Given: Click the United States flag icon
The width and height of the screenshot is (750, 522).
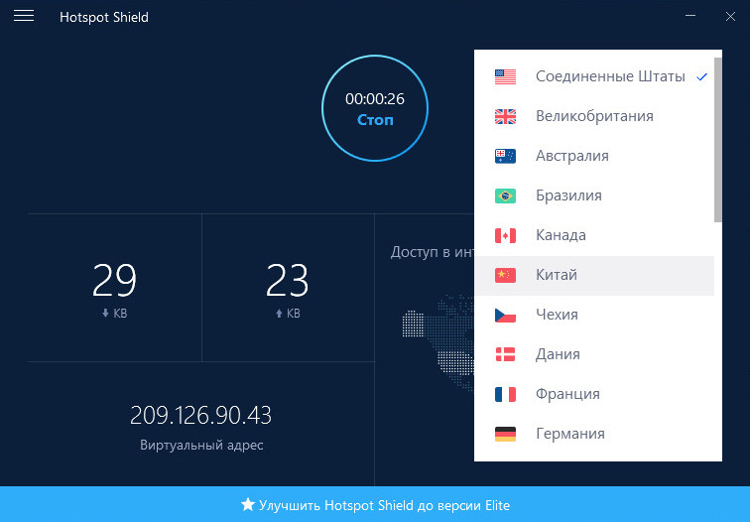Looking at the screenshot, I should click(505, 76).
